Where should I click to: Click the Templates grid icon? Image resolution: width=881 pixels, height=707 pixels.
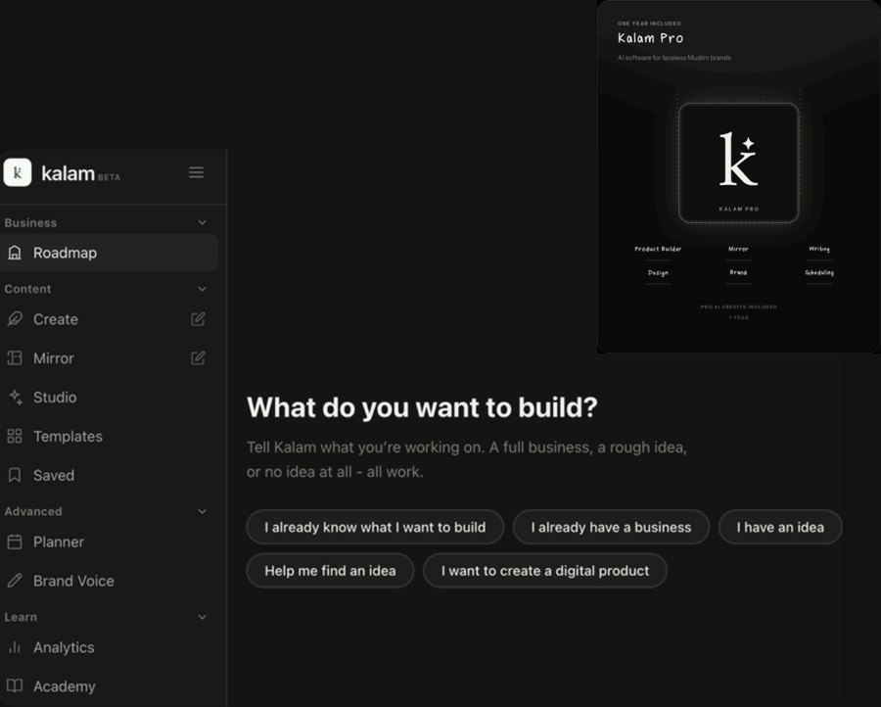15,436
